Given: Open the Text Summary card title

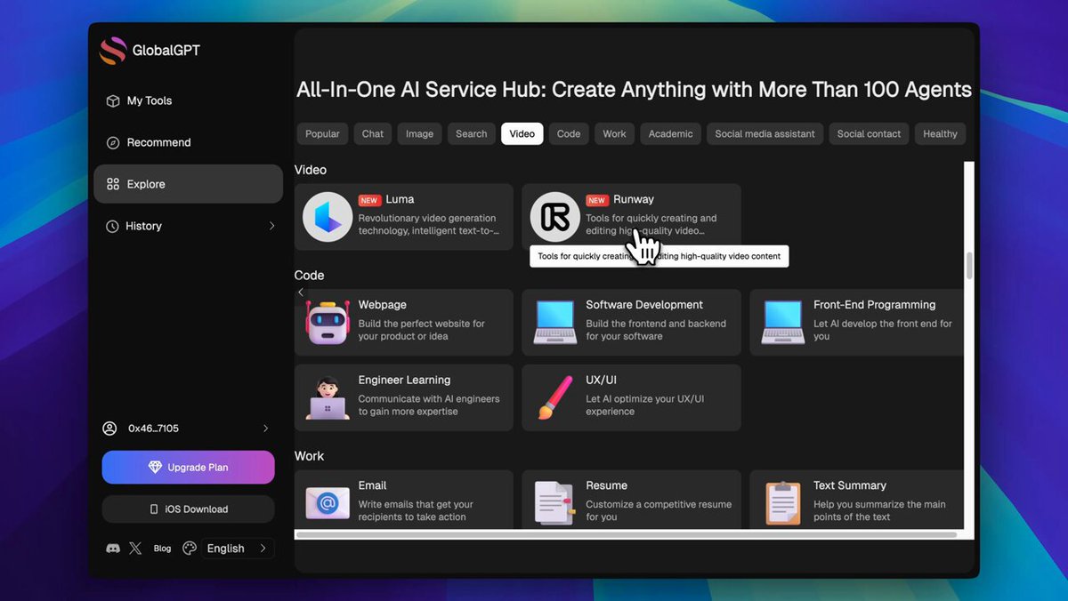Looking at the screenshot, I should coord(850,486).
